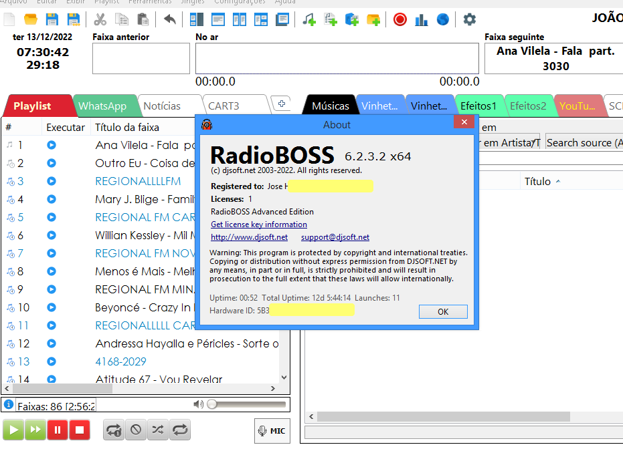Viewport: 623px width, 453px height.
Task: Undo the last action with the arrow icon
Action: pyautogui.click(x=170, y=19)
